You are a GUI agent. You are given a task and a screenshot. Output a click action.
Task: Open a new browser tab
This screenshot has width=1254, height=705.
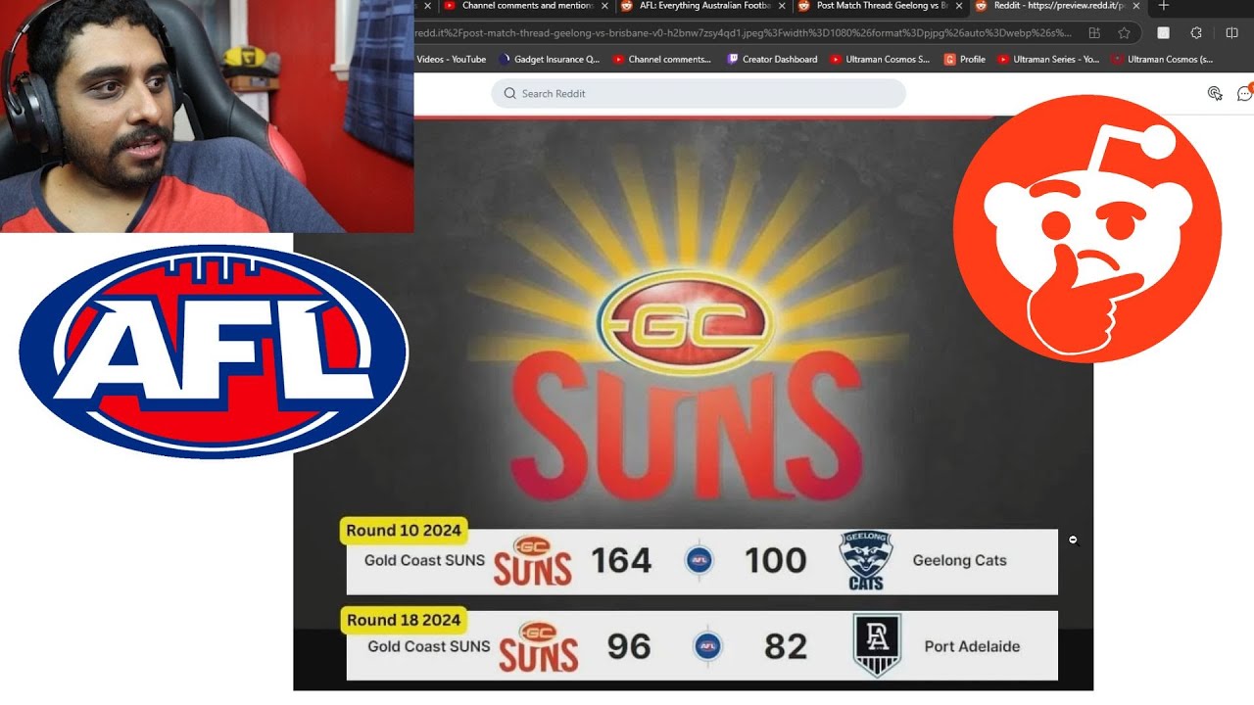(x=1164, y=6)
